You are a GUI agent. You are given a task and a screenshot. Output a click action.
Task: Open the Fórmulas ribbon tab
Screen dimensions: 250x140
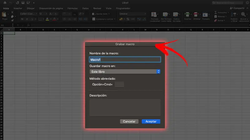tap(72, 8)
